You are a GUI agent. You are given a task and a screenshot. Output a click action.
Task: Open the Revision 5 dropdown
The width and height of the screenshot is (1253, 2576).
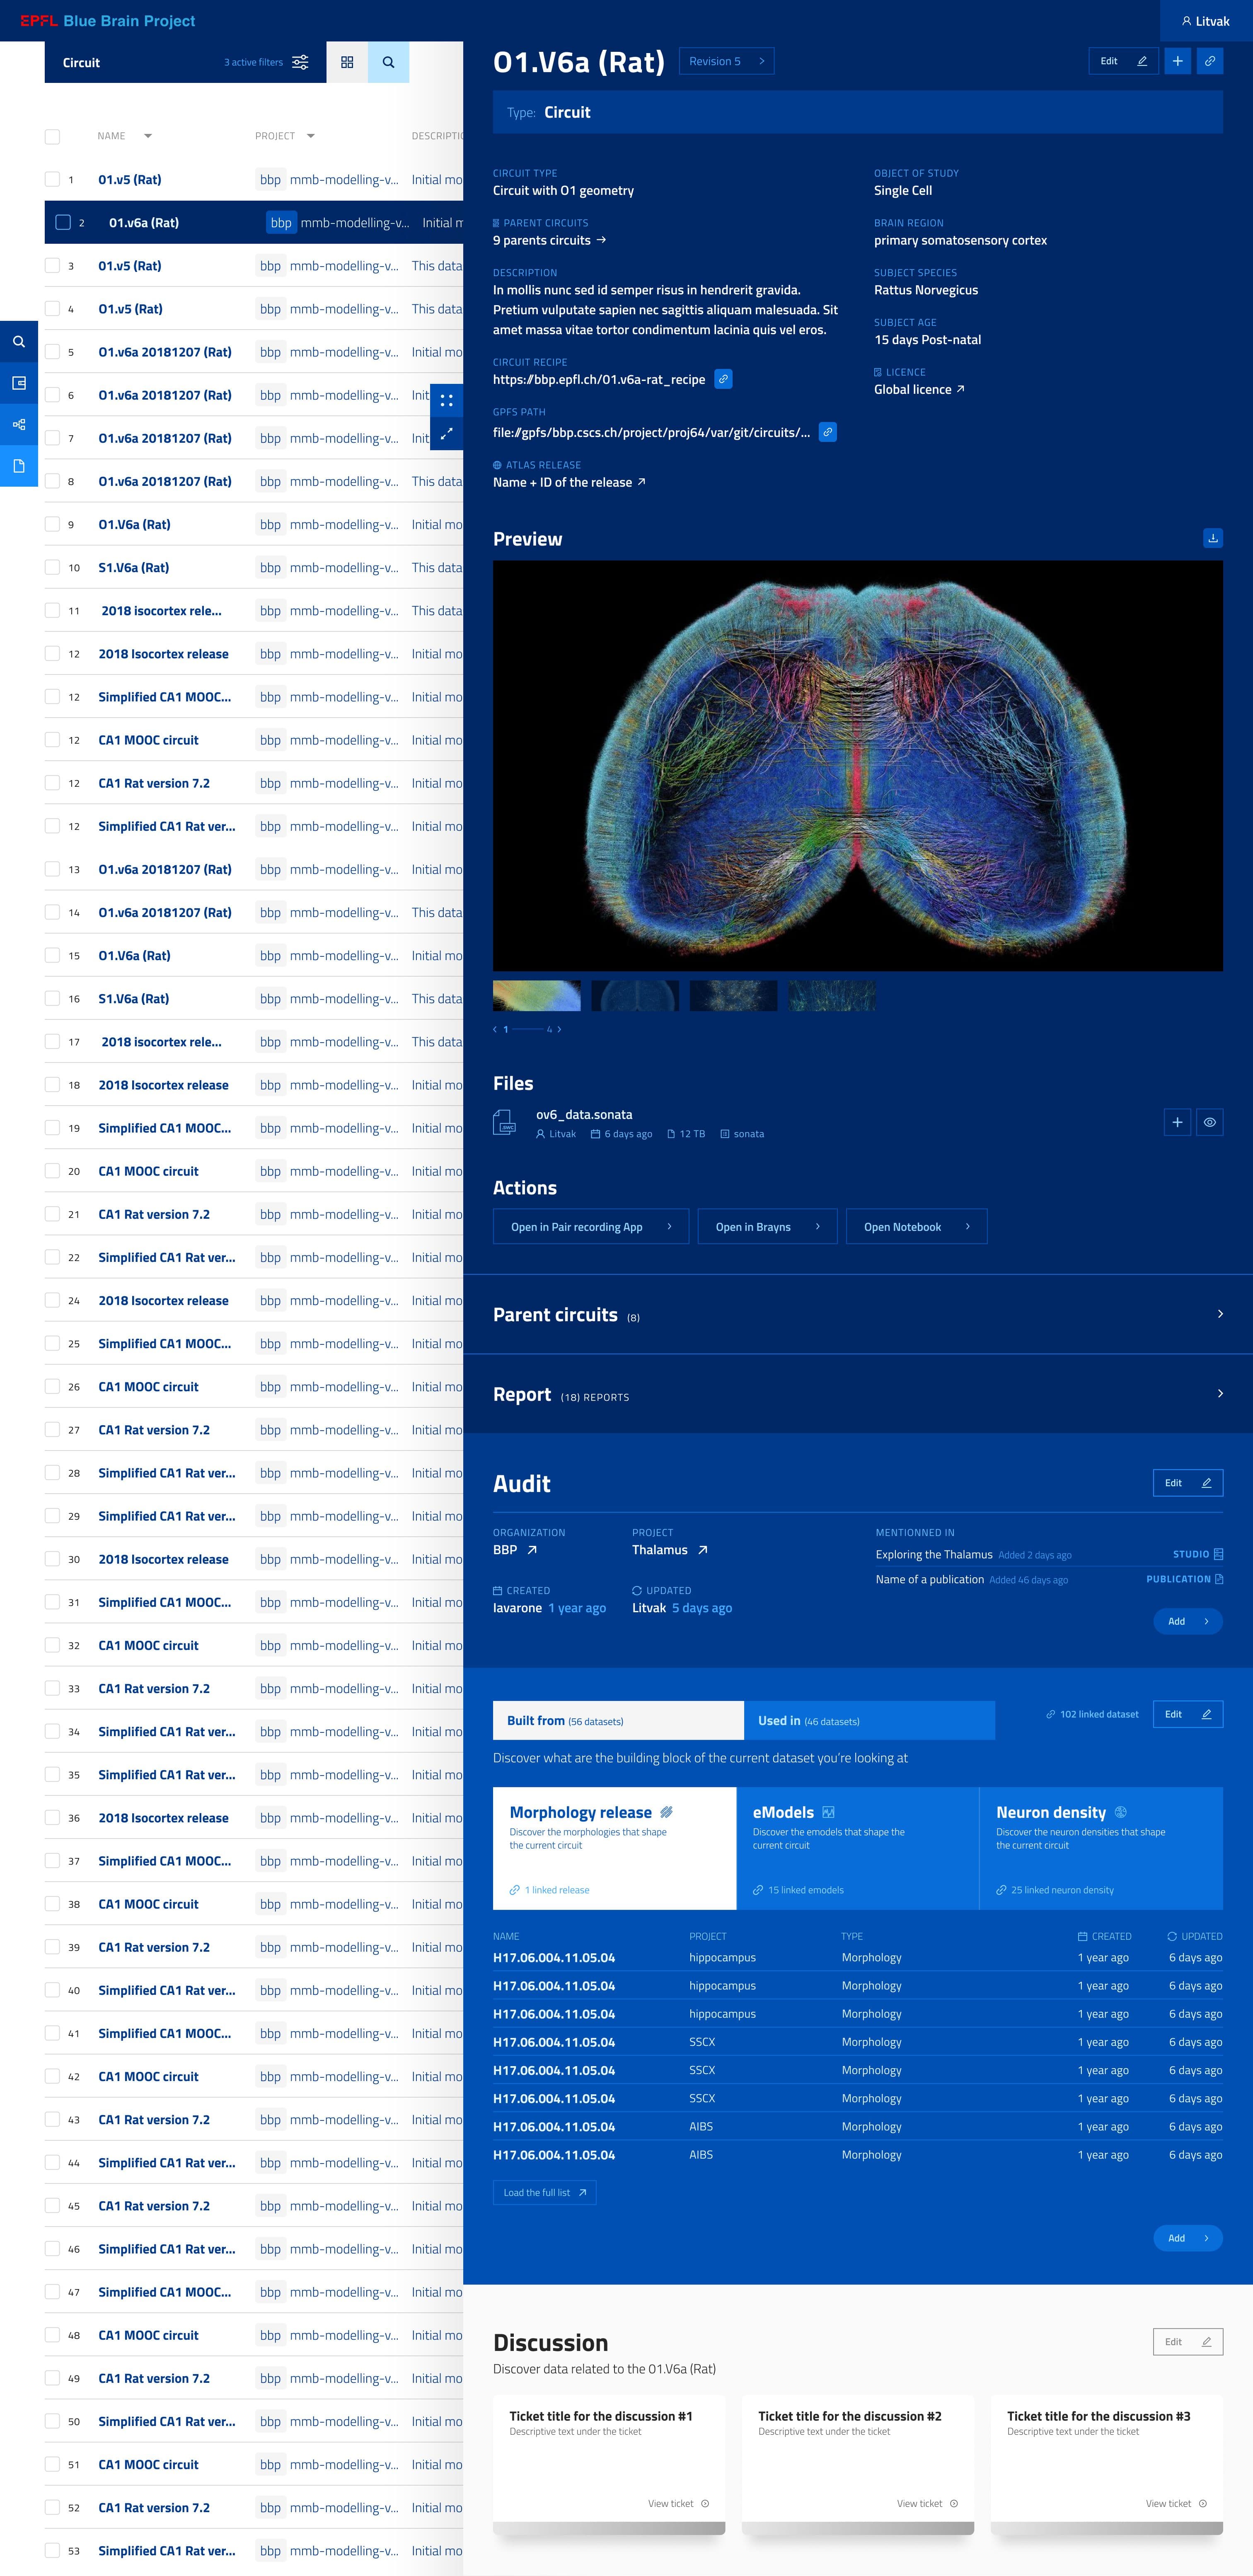click(726, 61)
